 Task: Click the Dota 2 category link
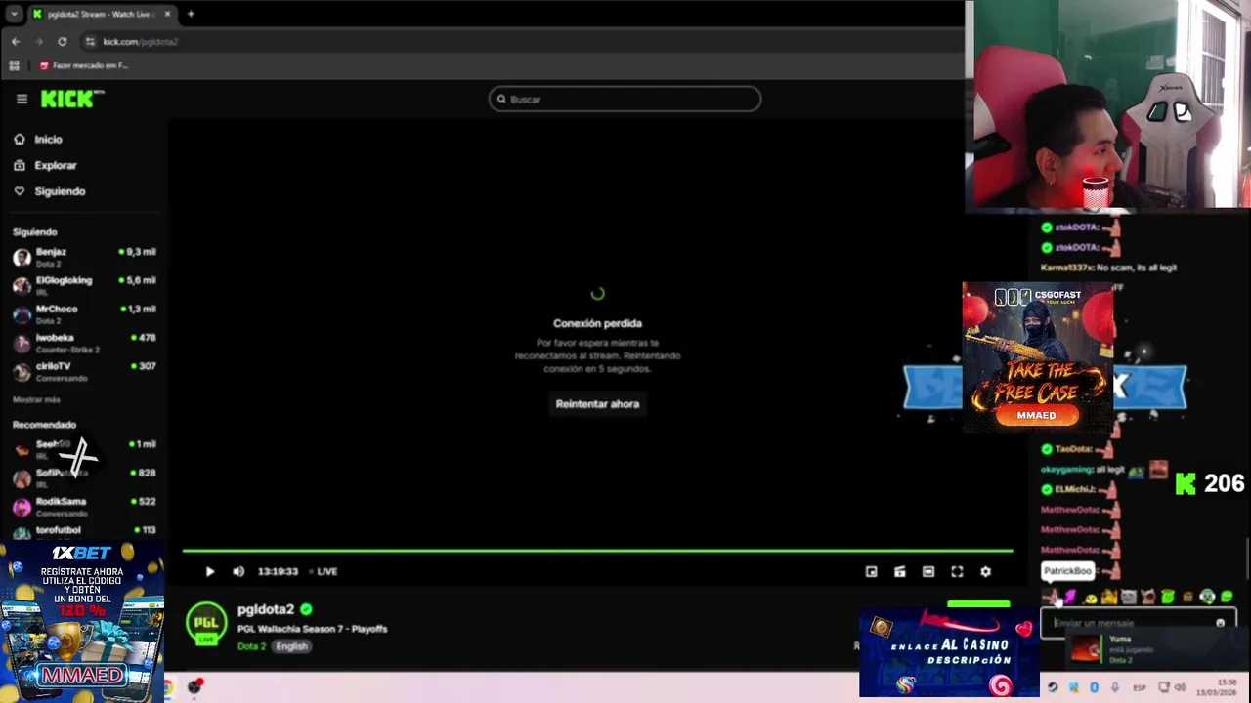(x=251, y=646)
